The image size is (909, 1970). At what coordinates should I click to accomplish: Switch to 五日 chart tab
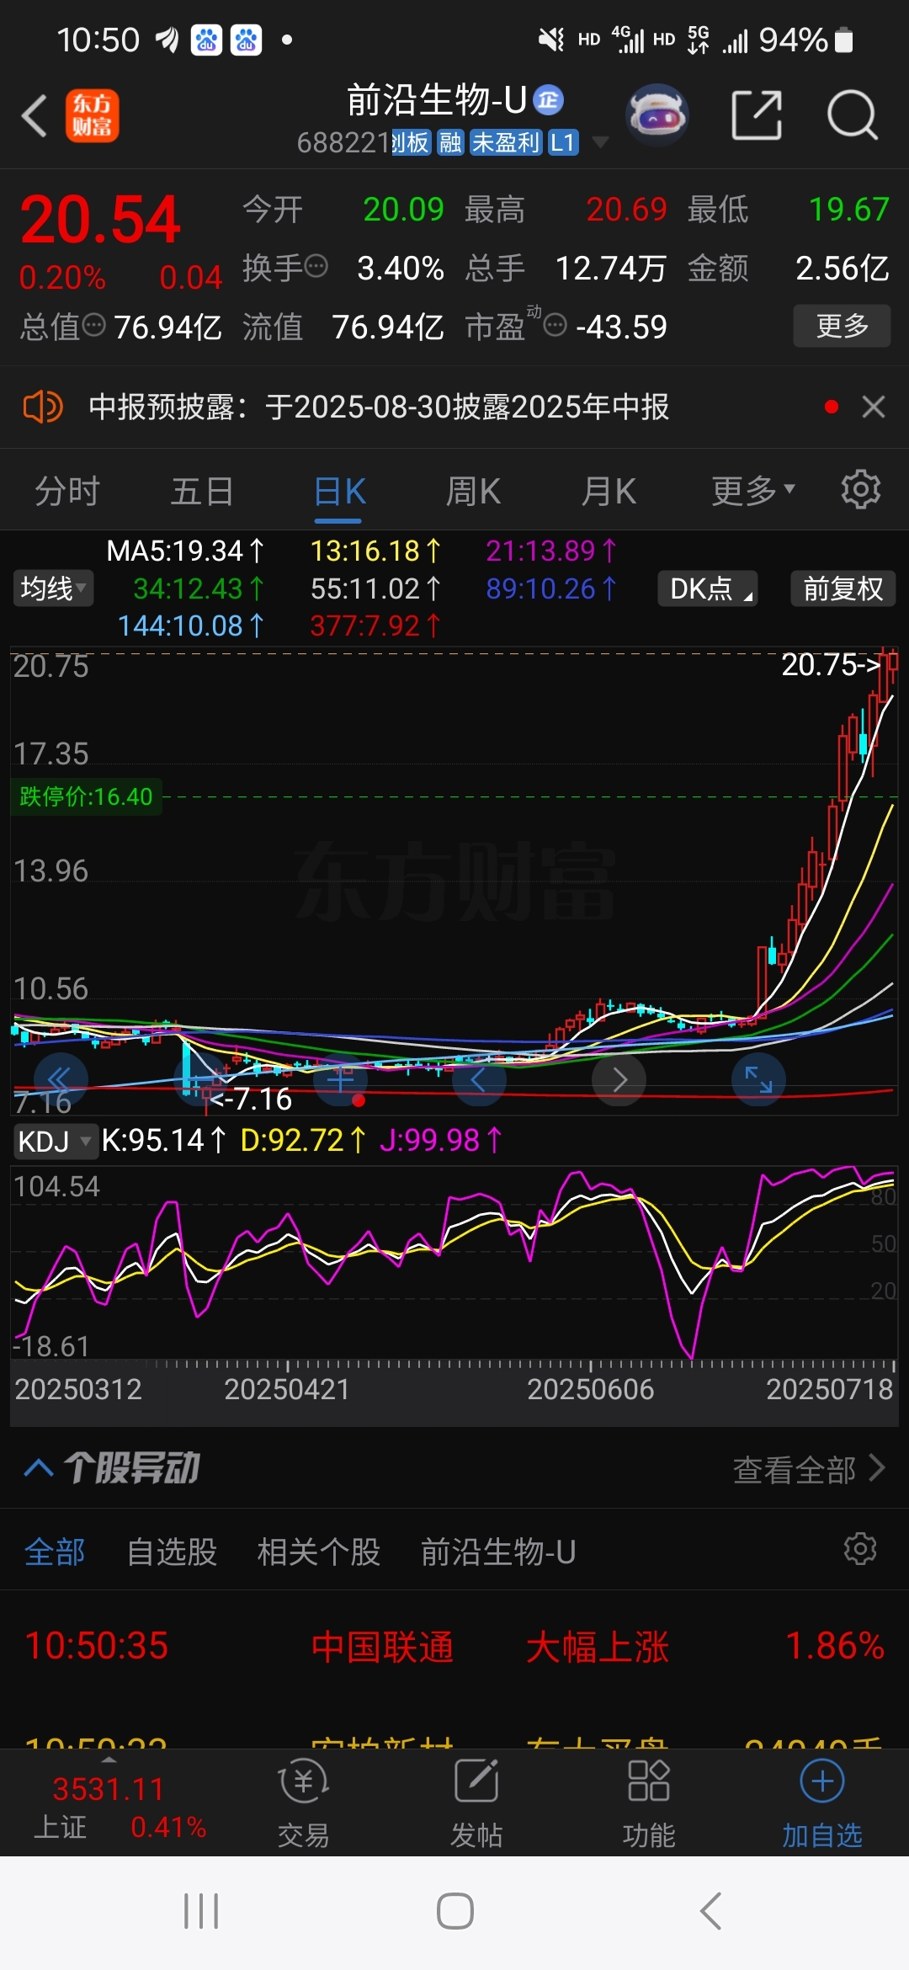202,491
